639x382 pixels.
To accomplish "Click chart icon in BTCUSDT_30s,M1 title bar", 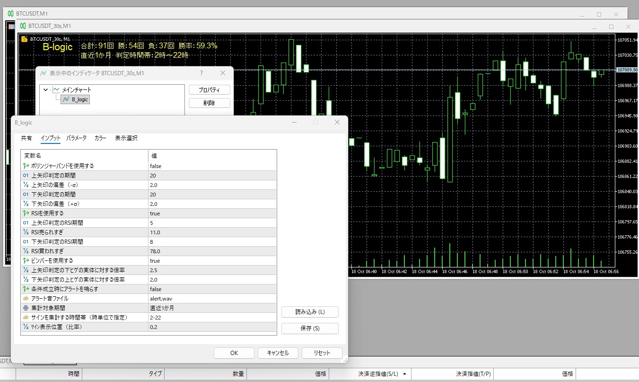I will pyautogui.click(x=23, y=26).
